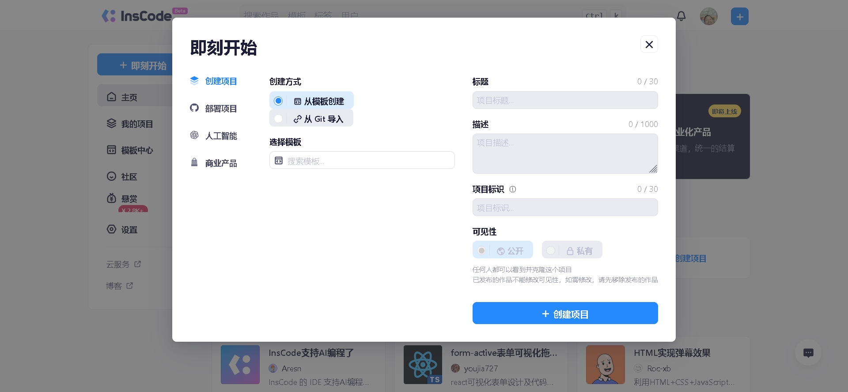Click the link icon in 从 Git 导入
The height and width of the screenshot is (392, 848).
tap(298, 119)
